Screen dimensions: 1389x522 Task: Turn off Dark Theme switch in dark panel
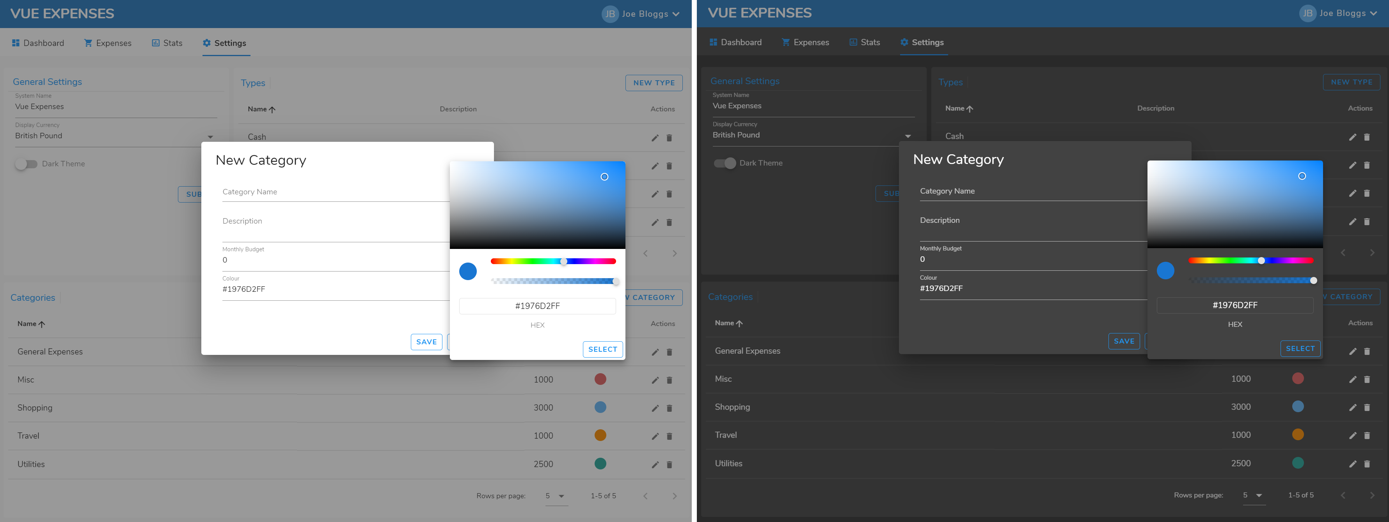pos(725,163)
